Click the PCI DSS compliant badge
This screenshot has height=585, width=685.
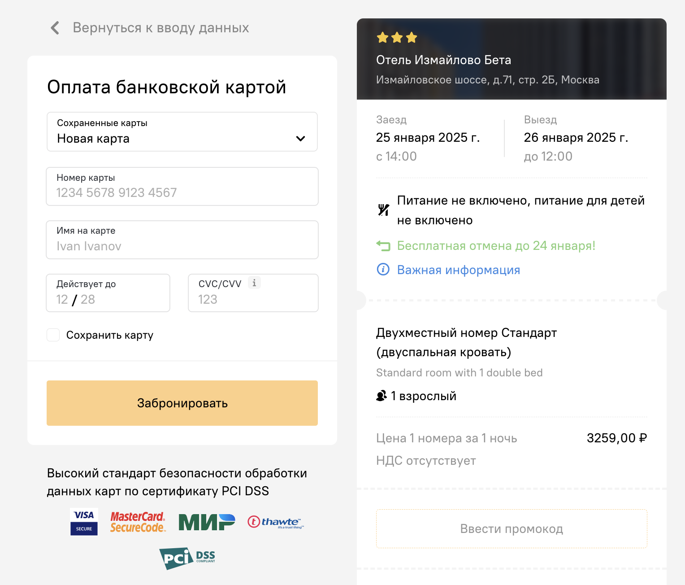pyautogui.click(x=187, y=558)
